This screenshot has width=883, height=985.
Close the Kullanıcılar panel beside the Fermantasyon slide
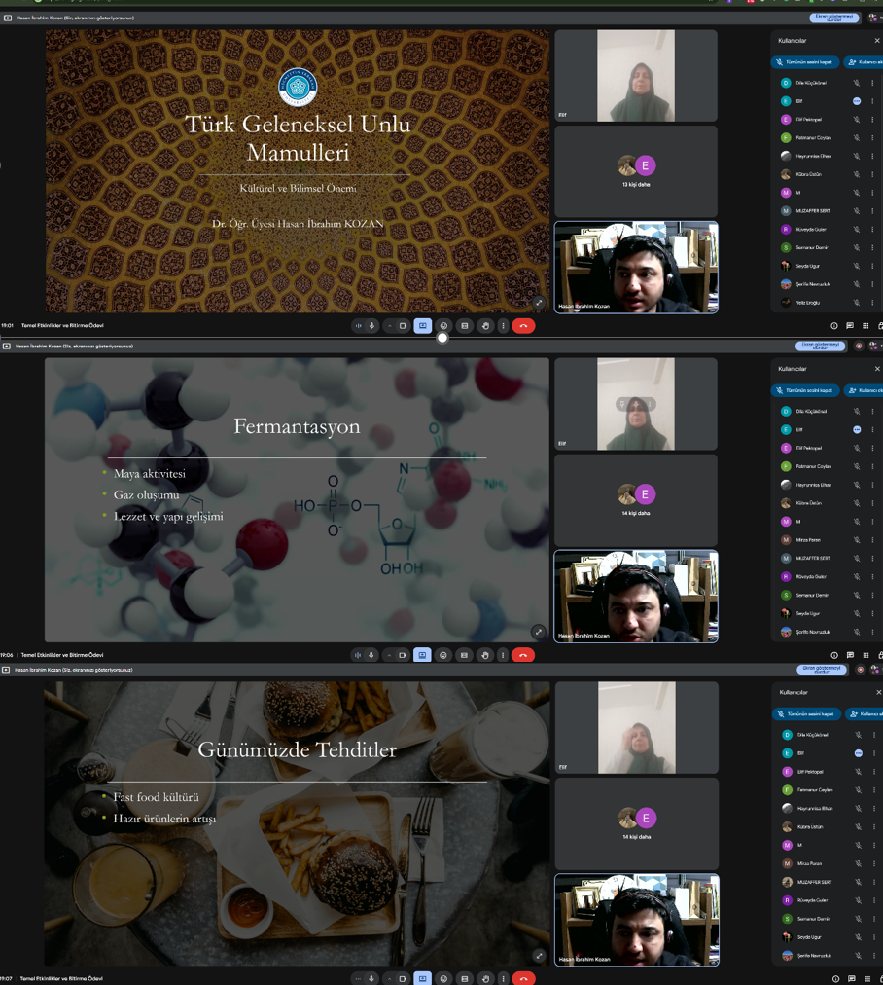(x=876, y=369)
